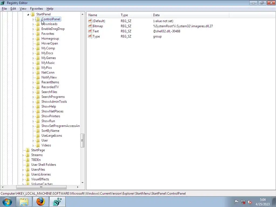Collapse the StartPanel key
The image size is (276, 207).
pyautogui.click(x=28, y=15)
